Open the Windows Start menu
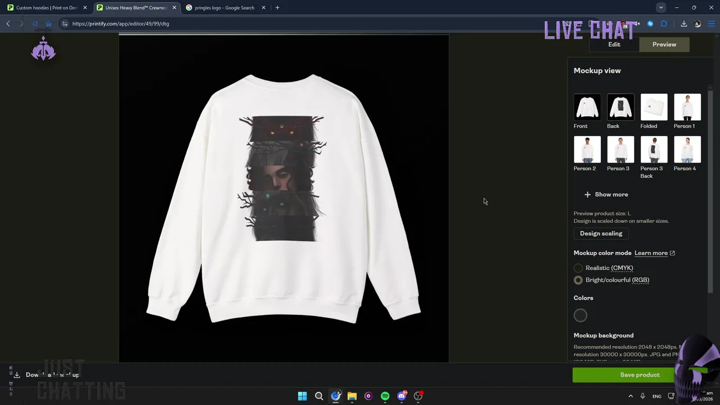Screen dimensions: 720x405 [x=302, y=396]
